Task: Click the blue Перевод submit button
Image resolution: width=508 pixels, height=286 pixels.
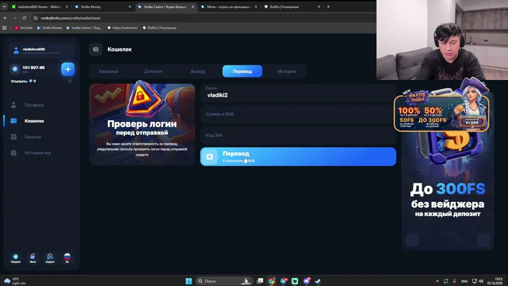Action: [x=298, y=157]
